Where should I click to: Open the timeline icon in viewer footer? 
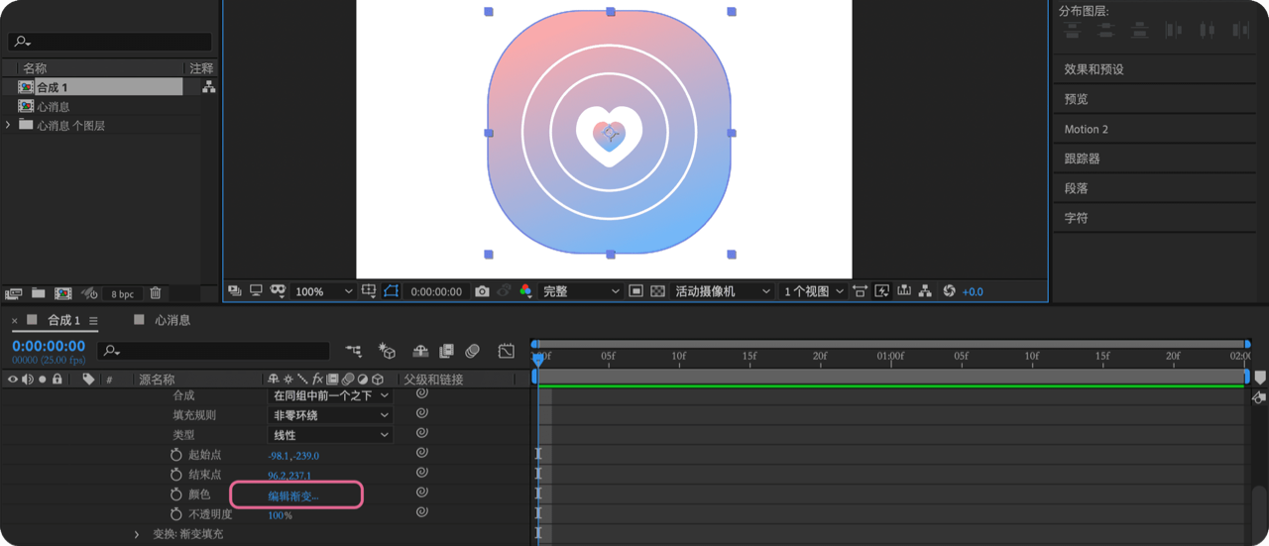point(904,291)
